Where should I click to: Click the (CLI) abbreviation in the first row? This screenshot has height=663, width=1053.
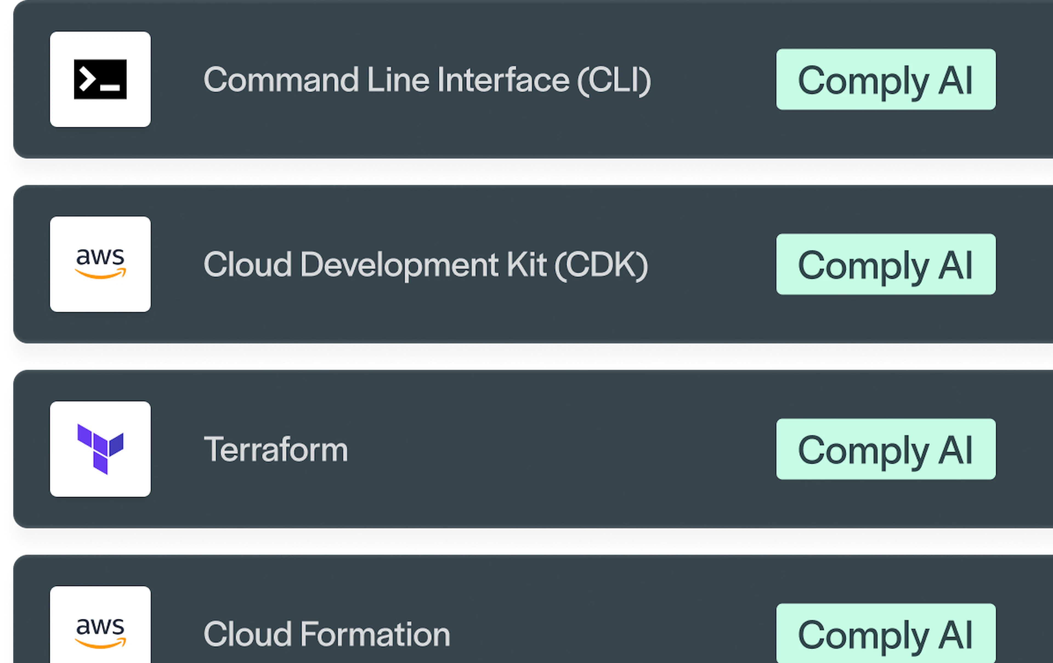pos(614,80)
